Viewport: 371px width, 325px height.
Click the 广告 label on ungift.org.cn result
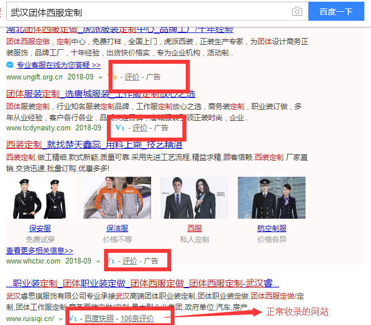(153, 77)
